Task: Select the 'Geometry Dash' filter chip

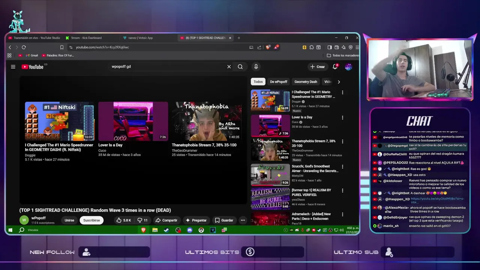Action: pos(306,82)
